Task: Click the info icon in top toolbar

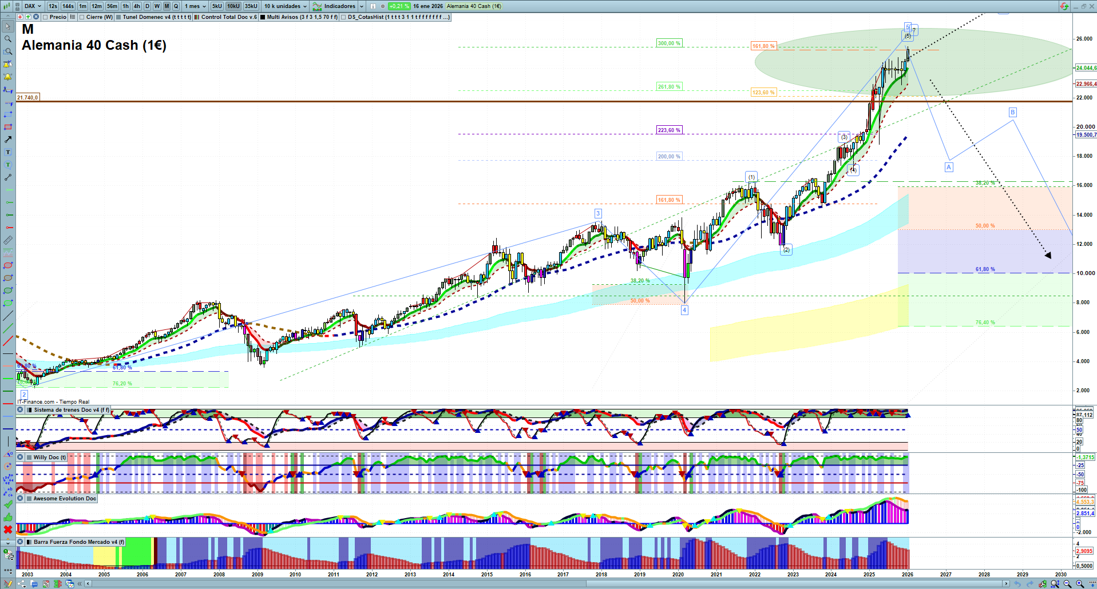Action: tap(373, 6)
